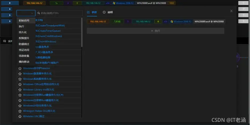Click the magnifier icon in the search box
250x125 pixels.
click(x=39, y=13)
